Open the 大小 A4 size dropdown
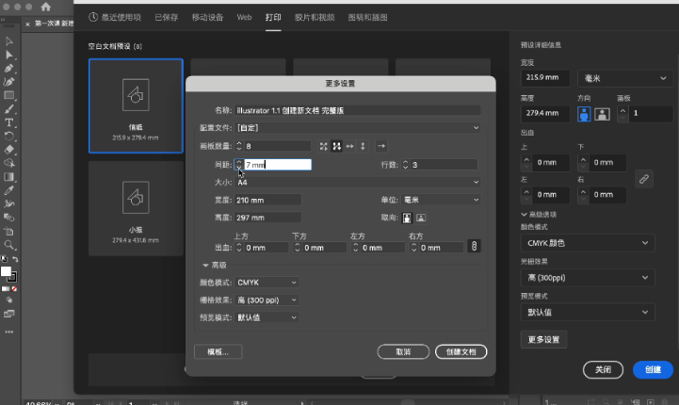This screenshot has height=405, width=679. [x=358, y=182]
